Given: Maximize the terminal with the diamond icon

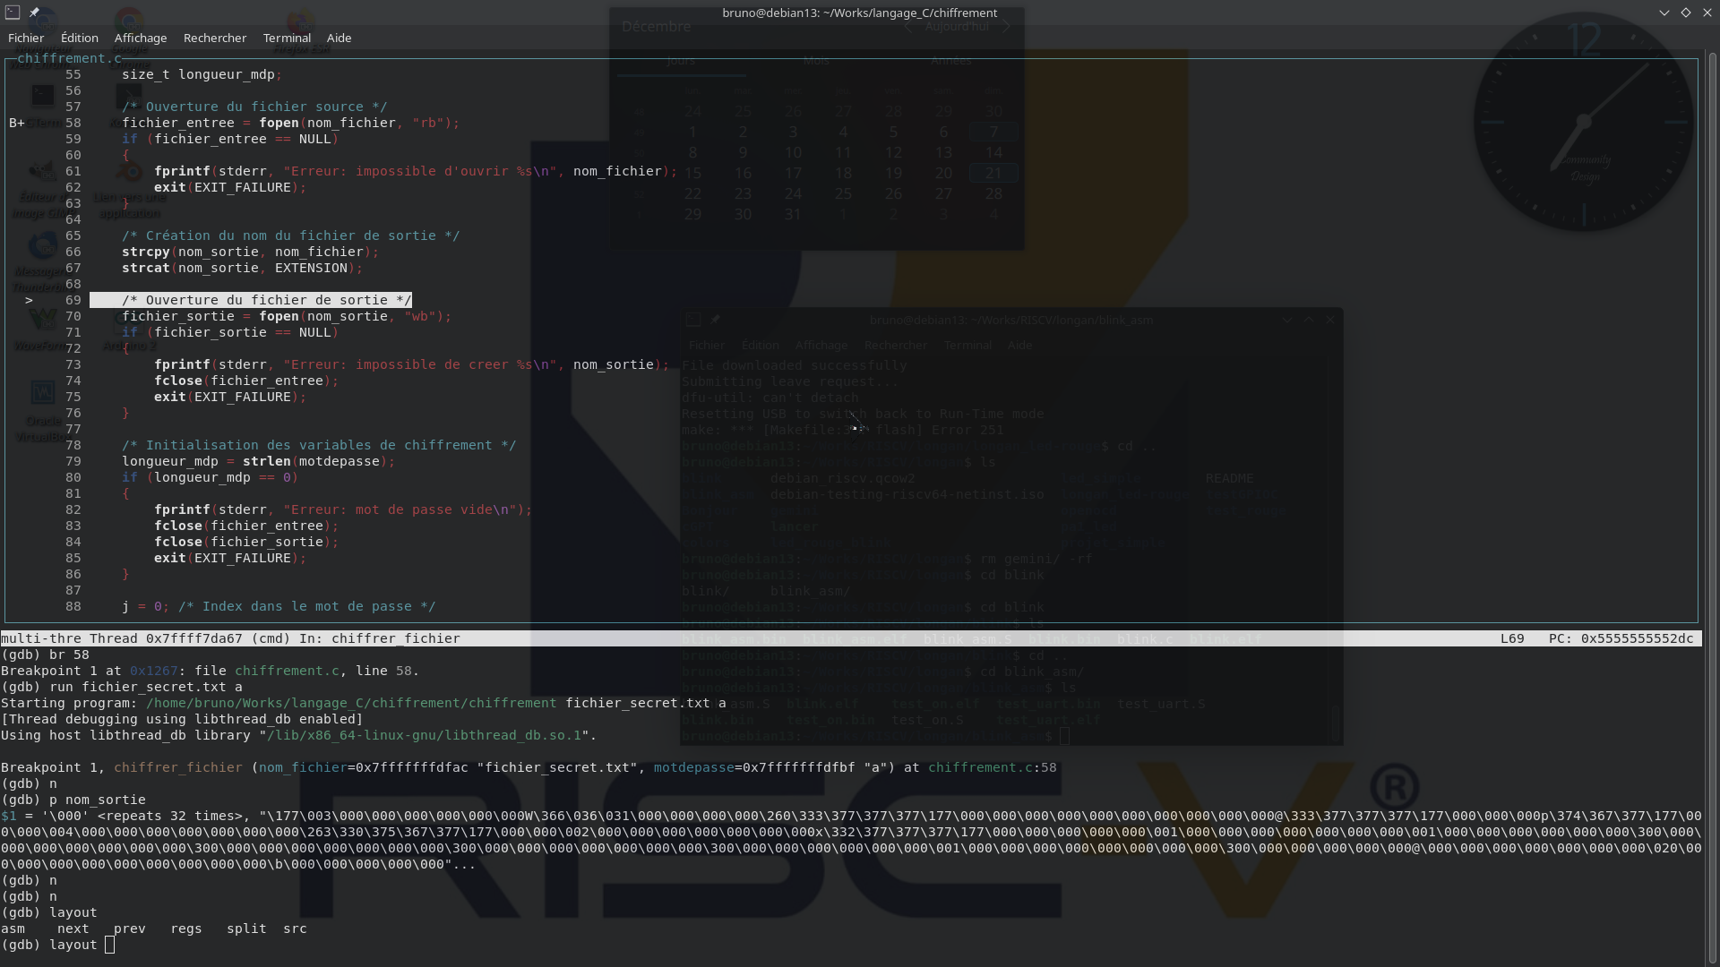Looking at the screenshot, I should pyautogui.click(x=1685, y=13).
